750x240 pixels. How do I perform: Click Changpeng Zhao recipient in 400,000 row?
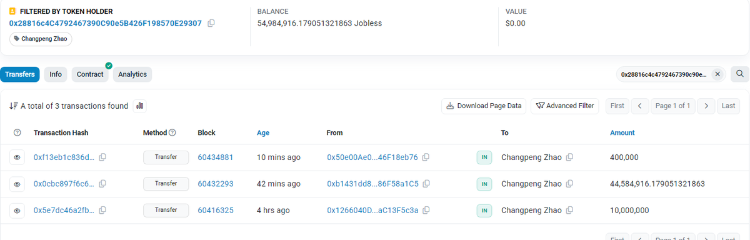coord(531,157)
